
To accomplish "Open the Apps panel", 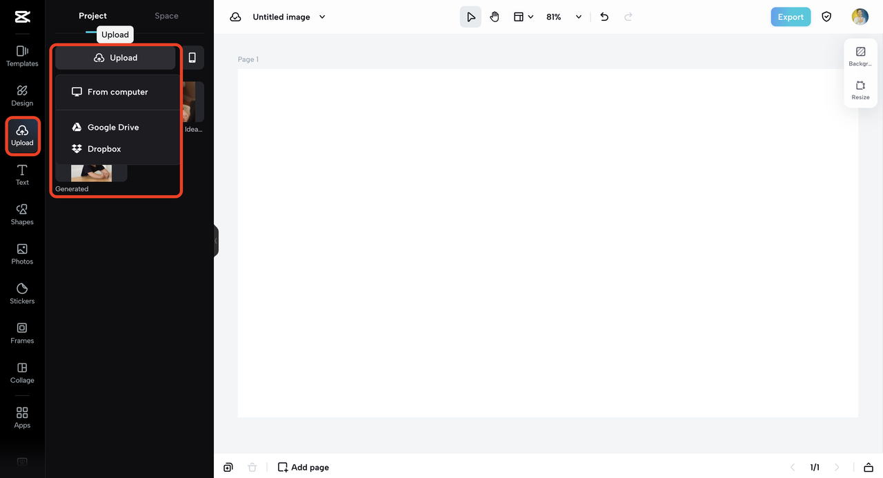I will pyautogui.click(x=22, y=417).
